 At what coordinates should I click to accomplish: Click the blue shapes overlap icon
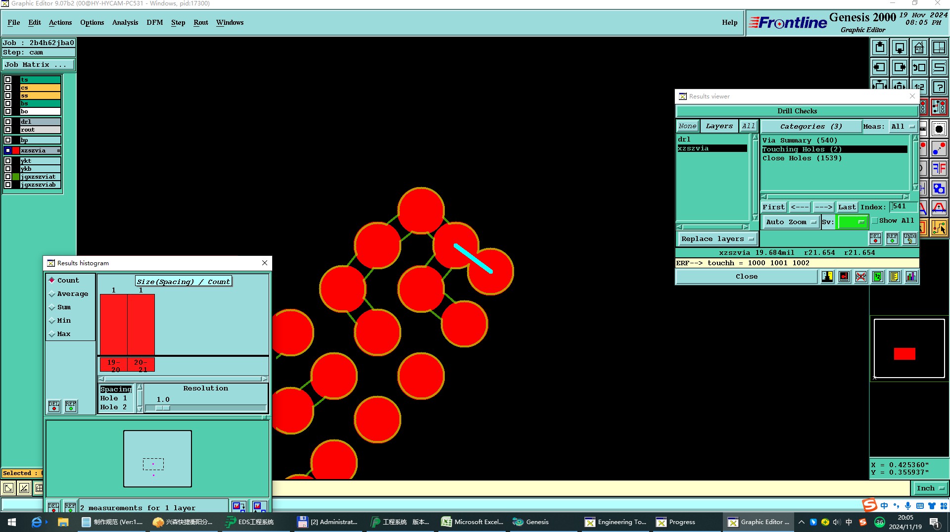click(939, 188)
